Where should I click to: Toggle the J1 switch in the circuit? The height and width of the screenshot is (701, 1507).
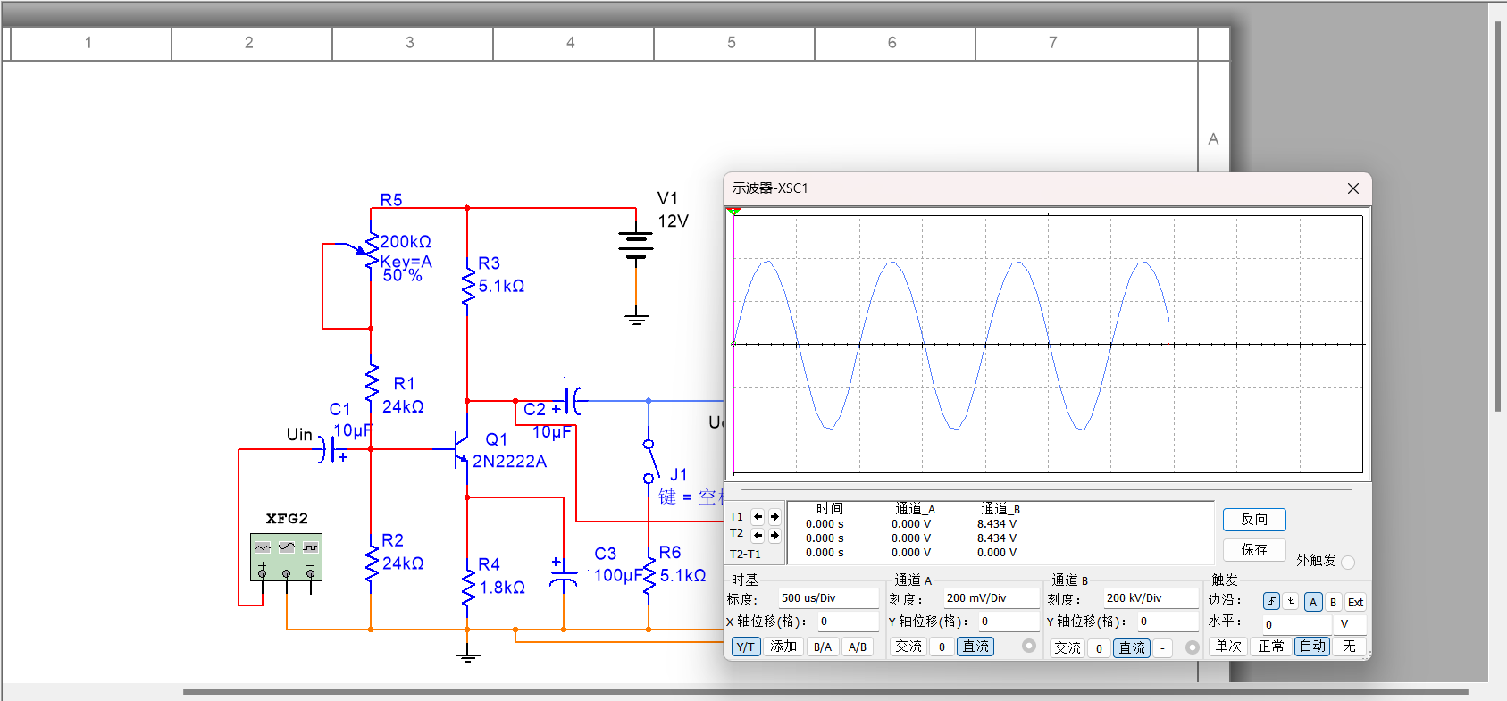[651, 461]
